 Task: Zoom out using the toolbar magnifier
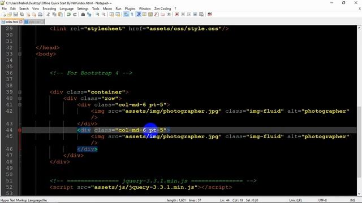pos(104,14)
